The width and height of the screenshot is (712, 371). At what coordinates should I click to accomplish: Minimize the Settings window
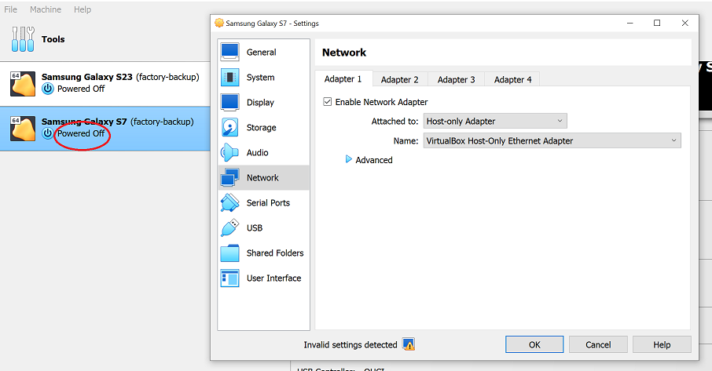pos(629,23)
